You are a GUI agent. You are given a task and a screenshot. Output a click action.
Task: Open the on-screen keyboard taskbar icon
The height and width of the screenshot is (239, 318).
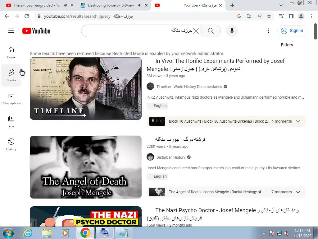point(104,233)
